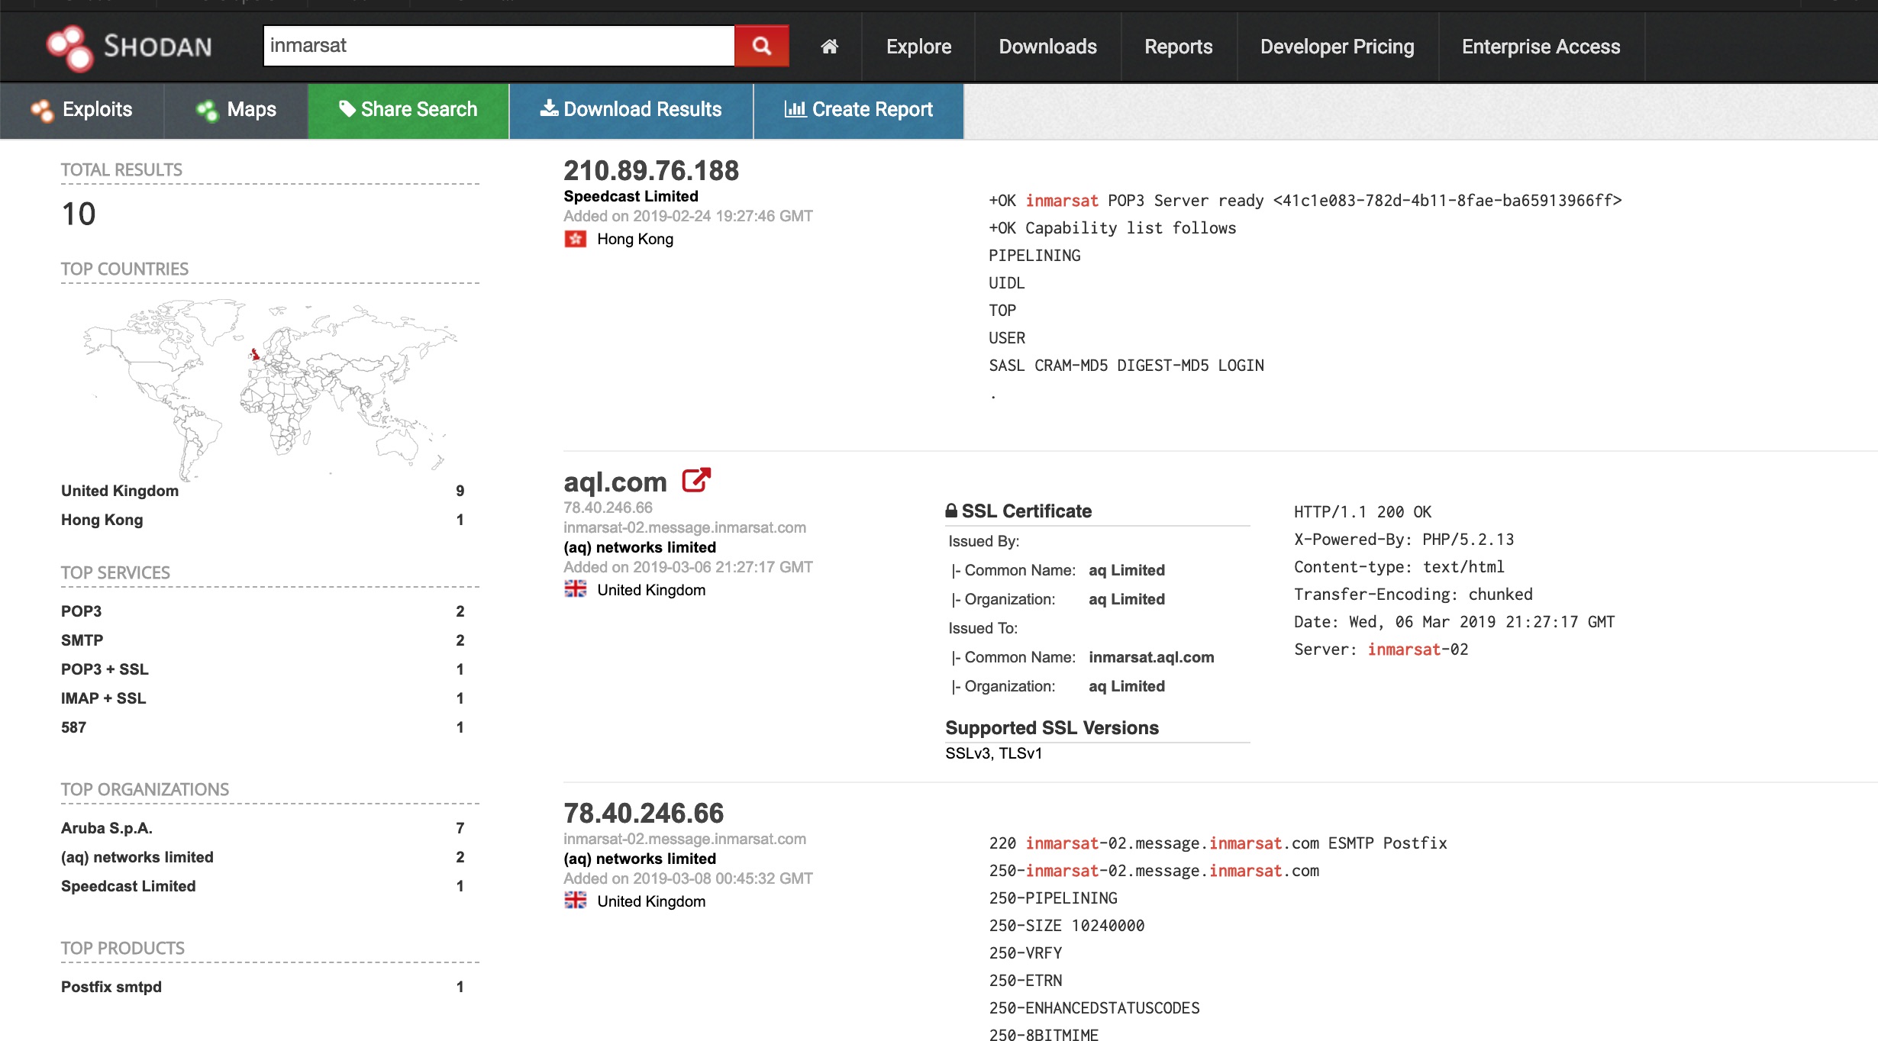Go to the home icon
1878x1041 pixels.
(829, 47)
